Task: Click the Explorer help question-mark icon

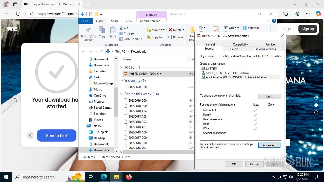Action: pos(274,21)
